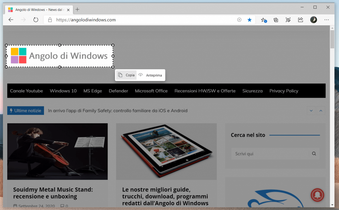Click the Scrivi qui search field
This screenshot has width=339, height=210.
coord(270,154)
